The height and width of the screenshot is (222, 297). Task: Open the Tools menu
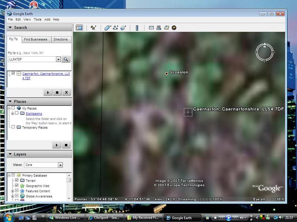[37, 20]
